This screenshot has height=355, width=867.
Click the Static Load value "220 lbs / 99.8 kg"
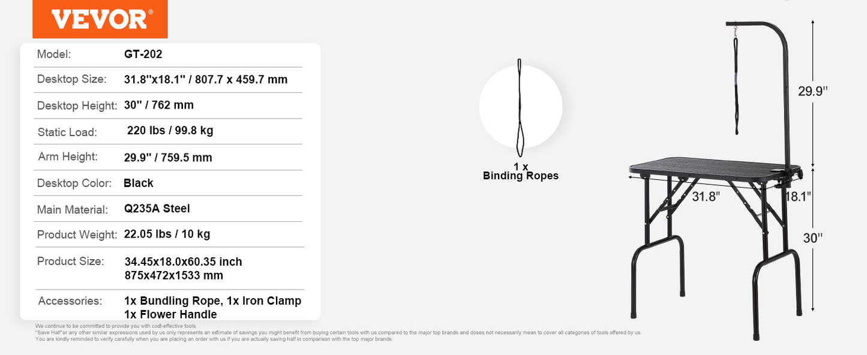point(170,131)
